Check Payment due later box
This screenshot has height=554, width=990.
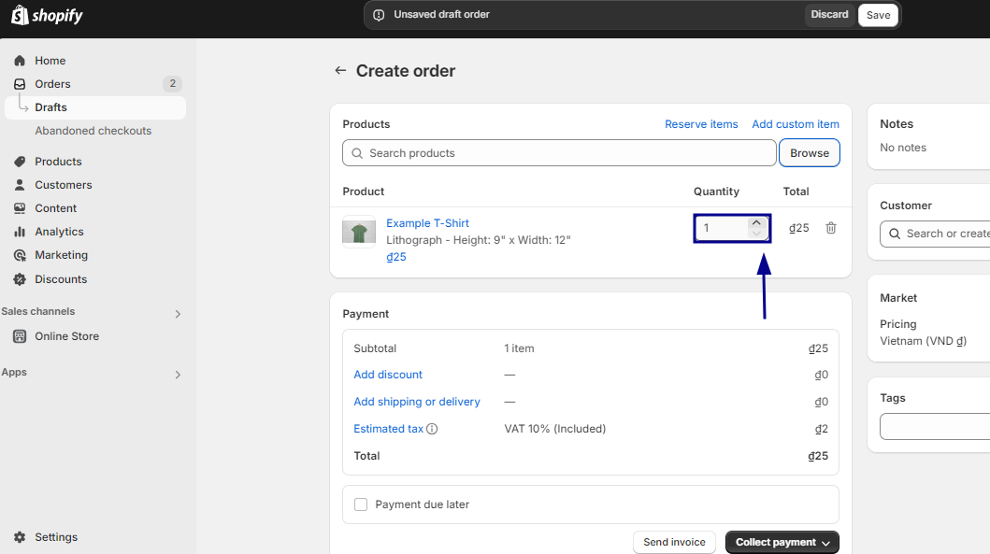361,504
